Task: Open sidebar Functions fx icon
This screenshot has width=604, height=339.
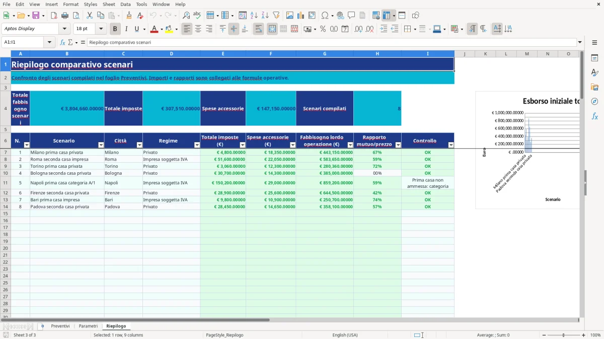Action: click(x=594, y=116)
